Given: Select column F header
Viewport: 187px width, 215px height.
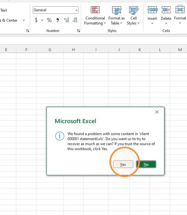Looking at the screenshot, I should click(x=26, y=50).
